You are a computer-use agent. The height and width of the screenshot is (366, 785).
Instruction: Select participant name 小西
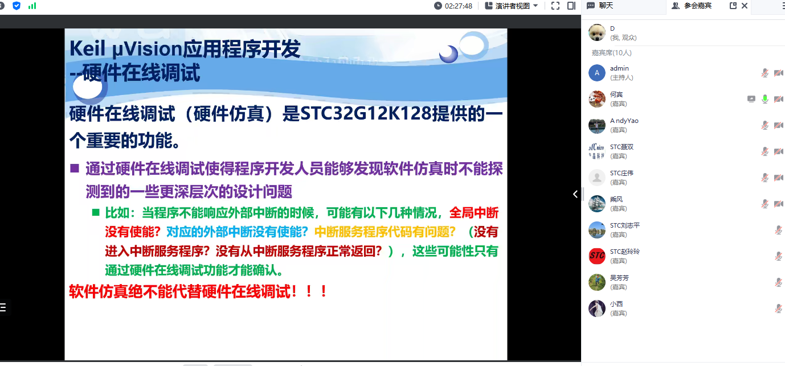(x=616, y=304)
